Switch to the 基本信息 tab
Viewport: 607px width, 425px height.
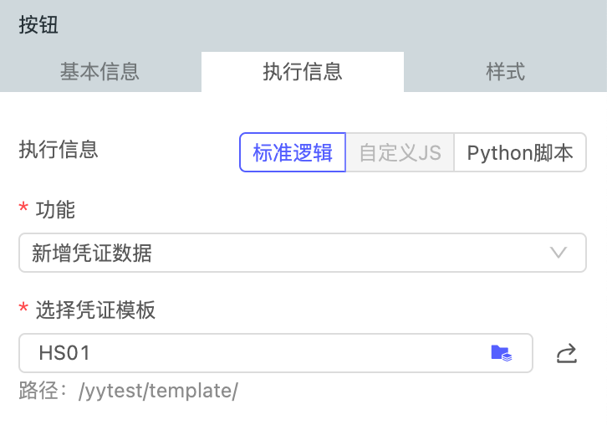[99, 72]
